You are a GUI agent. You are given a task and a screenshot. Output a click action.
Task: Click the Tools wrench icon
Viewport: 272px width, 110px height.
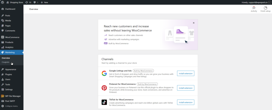(x=3, y=85)
